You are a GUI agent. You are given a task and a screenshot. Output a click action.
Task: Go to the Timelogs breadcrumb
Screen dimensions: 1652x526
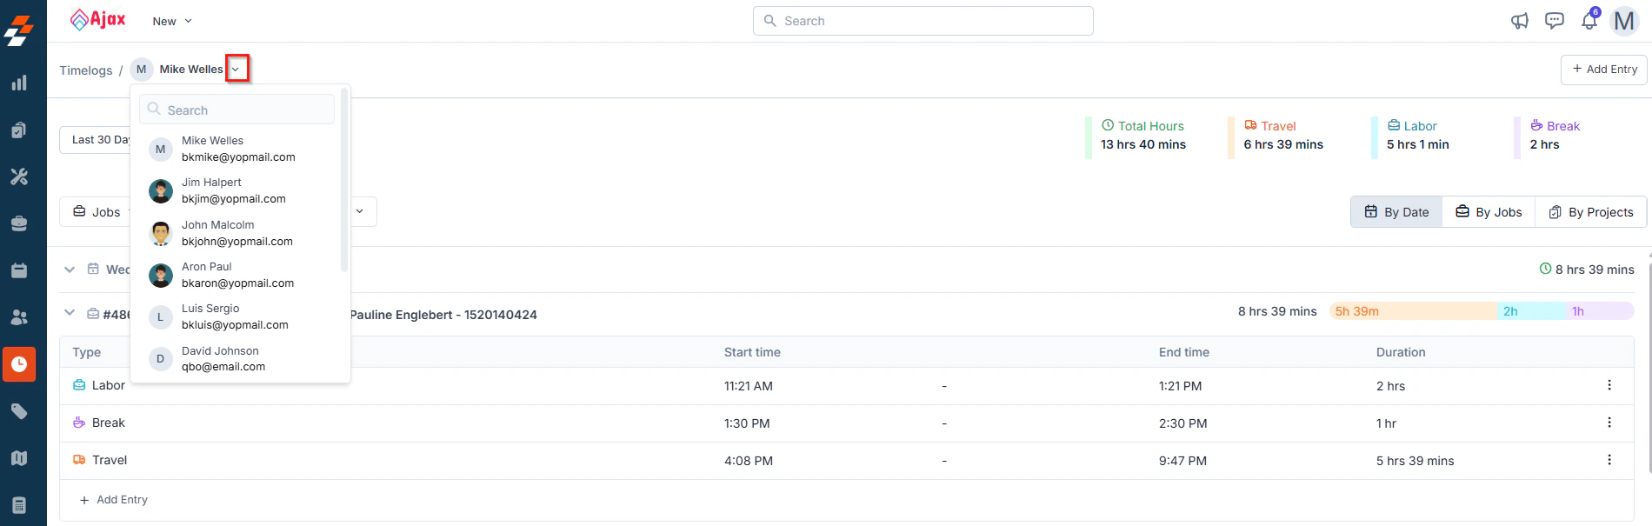pyautogui.click(x=86, y=70)
